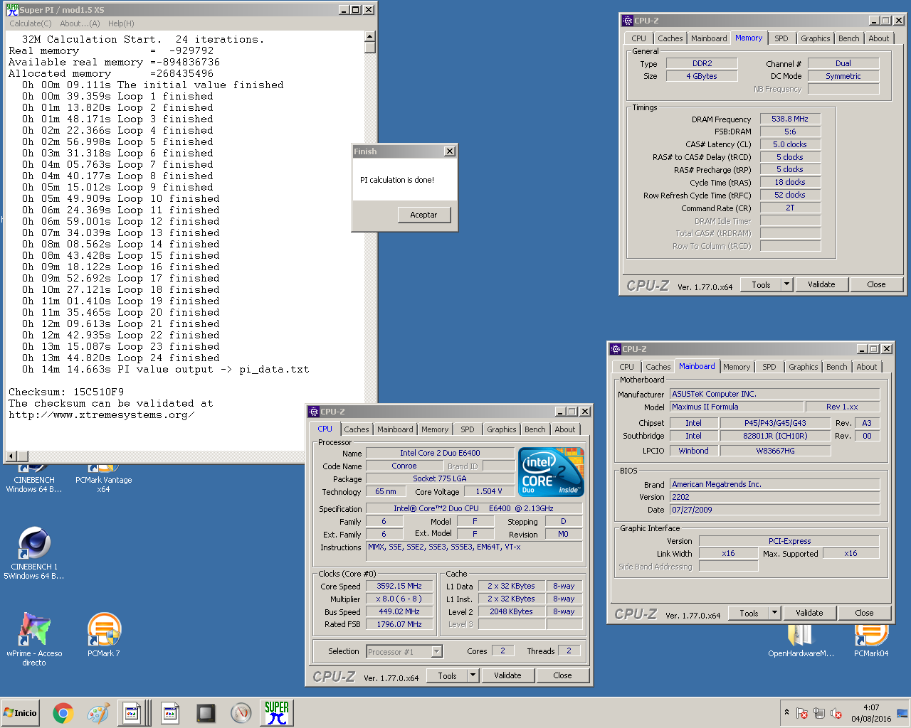Switch to Memory tab in CPU-Z Mainboard window
This screenshot has width=911, height=728.
tap(736, 367)
